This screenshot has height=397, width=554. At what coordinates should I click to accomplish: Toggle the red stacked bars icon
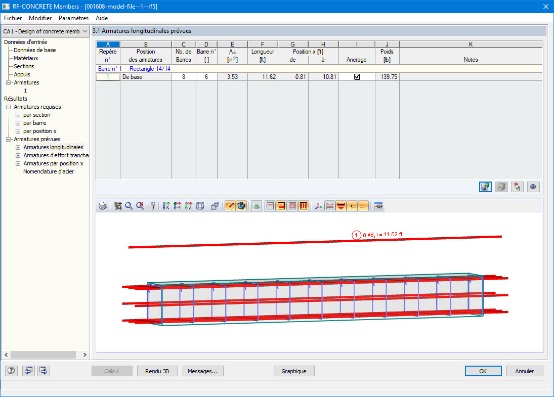pyautogui.click(x=341, y=206)
